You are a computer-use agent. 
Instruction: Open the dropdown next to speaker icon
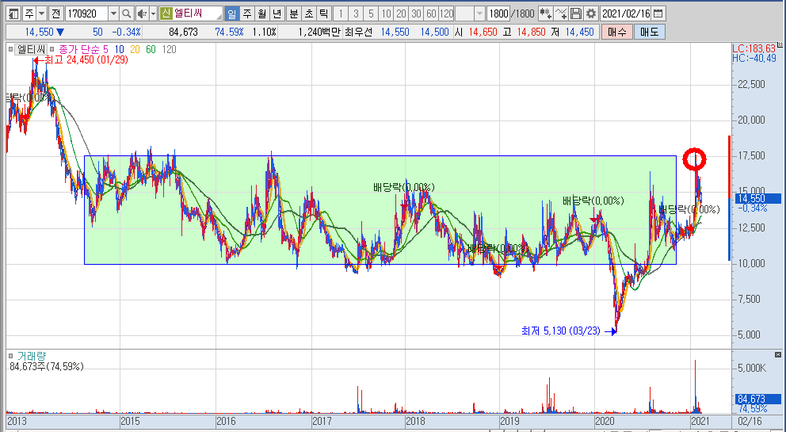pos(153,13)
